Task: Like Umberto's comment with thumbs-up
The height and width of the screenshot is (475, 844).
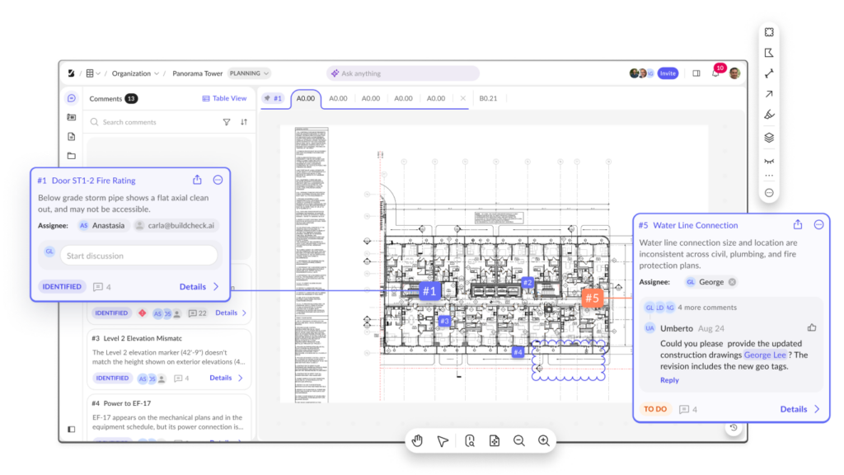Action: [812, 327]
